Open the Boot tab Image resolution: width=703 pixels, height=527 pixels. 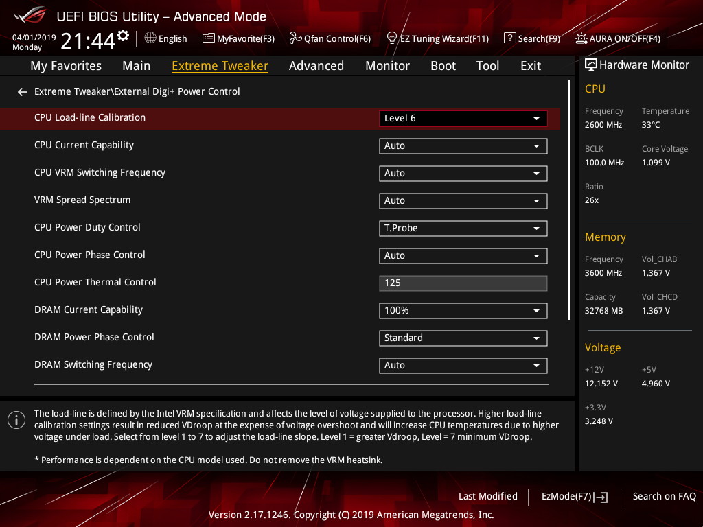tap(443, 66)
